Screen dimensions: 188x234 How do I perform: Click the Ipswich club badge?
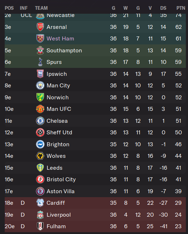click(40, 74)
